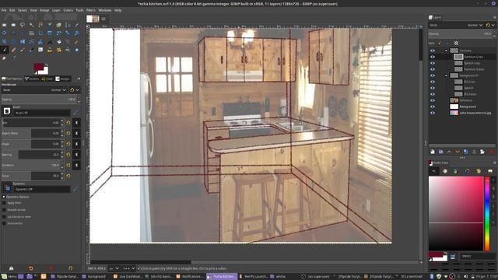498x280 pixels.
Task: Adjust the hue strip in color panel
Action: pyautogui.click(x=487, y=214)
